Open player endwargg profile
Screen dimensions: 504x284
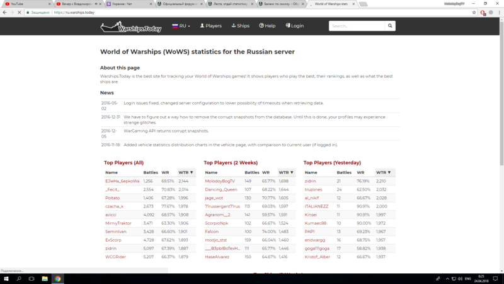[x=315, y=240]
